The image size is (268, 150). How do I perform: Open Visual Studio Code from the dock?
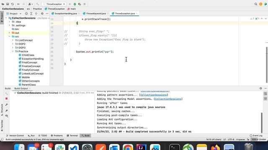click(74, 147)
